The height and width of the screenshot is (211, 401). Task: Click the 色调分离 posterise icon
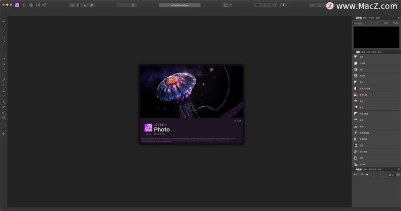click(x=356, y=95)
